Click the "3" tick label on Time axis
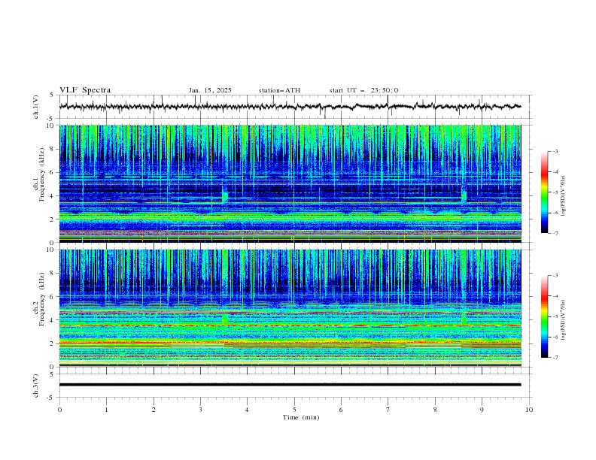This screenshot has width=596, height=460. [200, 410]
